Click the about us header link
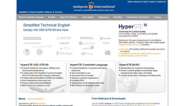 click(138, 2)
